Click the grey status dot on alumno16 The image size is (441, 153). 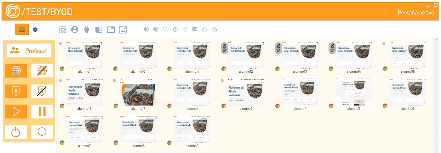(x=60, y=81)
